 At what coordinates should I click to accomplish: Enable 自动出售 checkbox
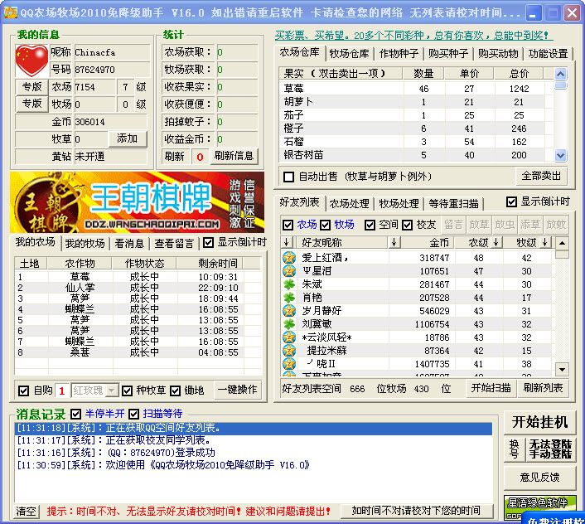pos(288,177)
